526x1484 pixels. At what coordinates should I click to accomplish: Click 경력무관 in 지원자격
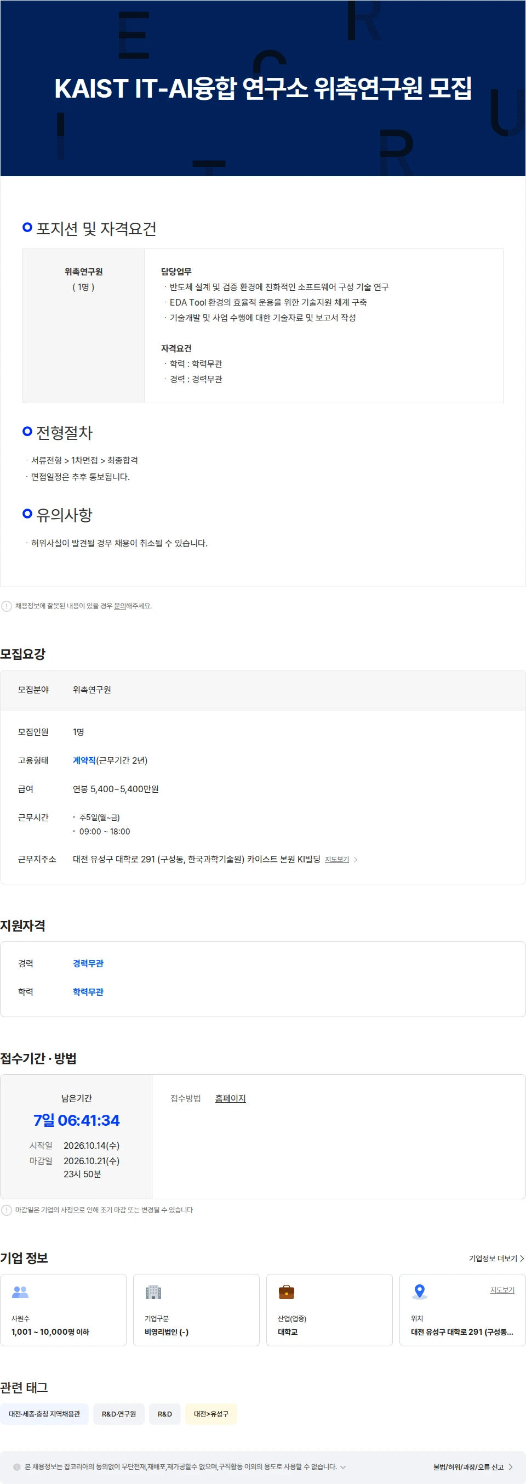(88, 963)
